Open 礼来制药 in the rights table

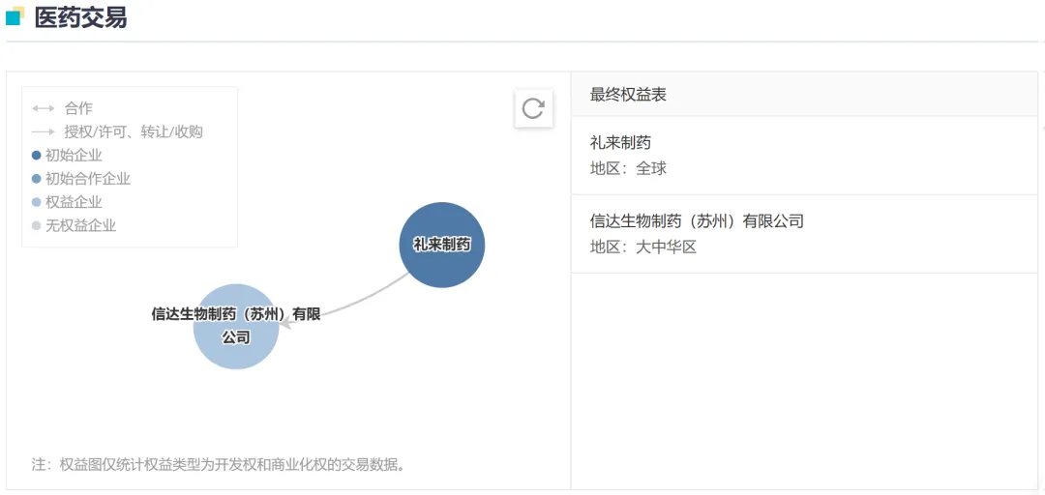point(620,143)
